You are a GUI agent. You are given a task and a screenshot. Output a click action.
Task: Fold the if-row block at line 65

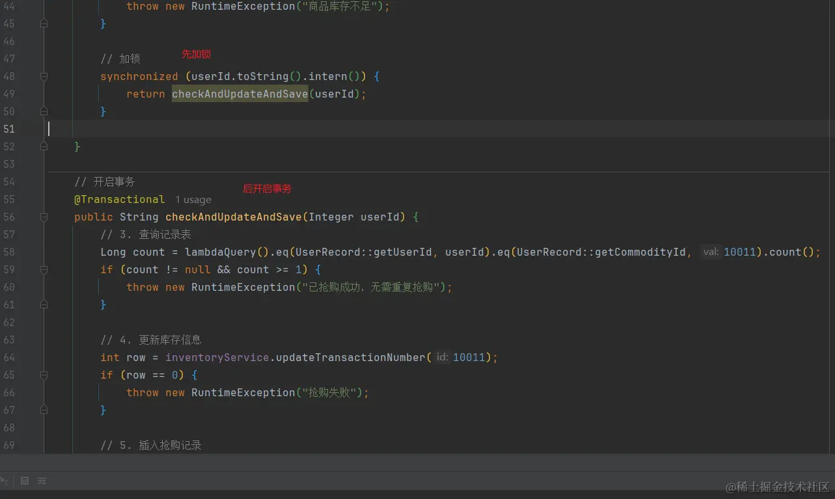[44, 375]
